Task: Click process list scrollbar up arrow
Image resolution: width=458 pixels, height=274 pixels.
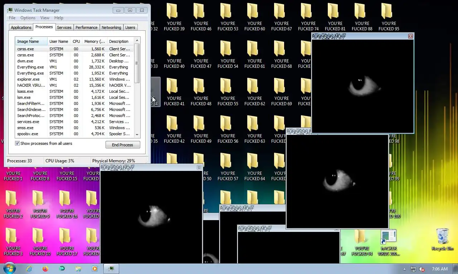Action: point(137,41)
